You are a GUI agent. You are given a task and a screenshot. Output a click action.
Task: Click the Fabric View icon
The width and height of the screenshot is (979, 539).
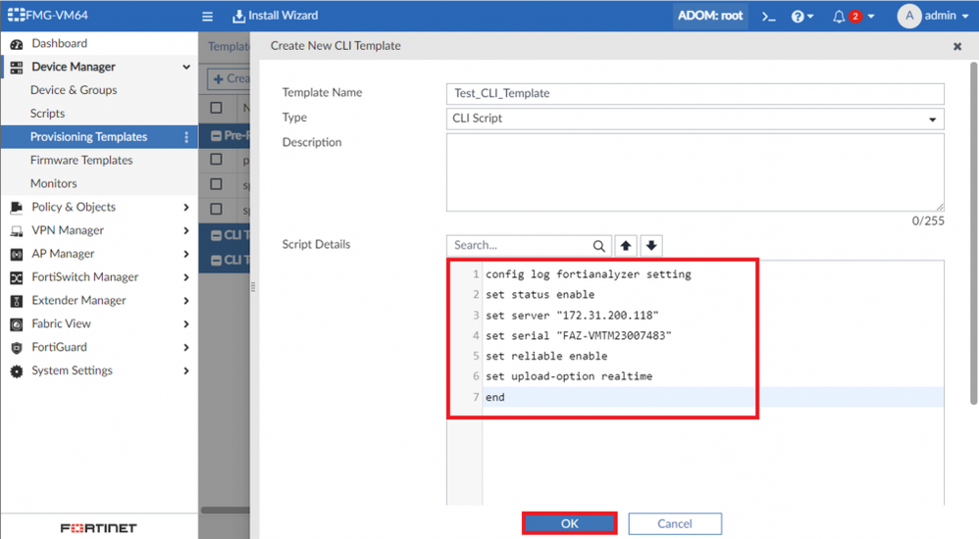click(17, 324)
